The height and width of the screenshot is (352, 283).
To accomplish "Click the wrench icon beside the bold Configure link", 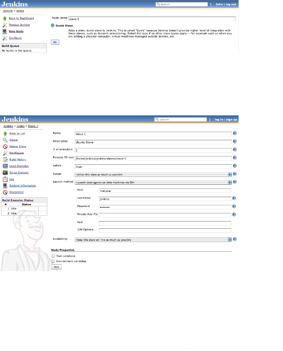I will coord(5,153).
